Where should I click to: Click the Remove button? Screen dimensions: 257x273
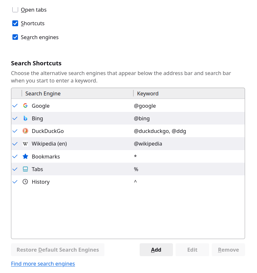tap(228, 249)
